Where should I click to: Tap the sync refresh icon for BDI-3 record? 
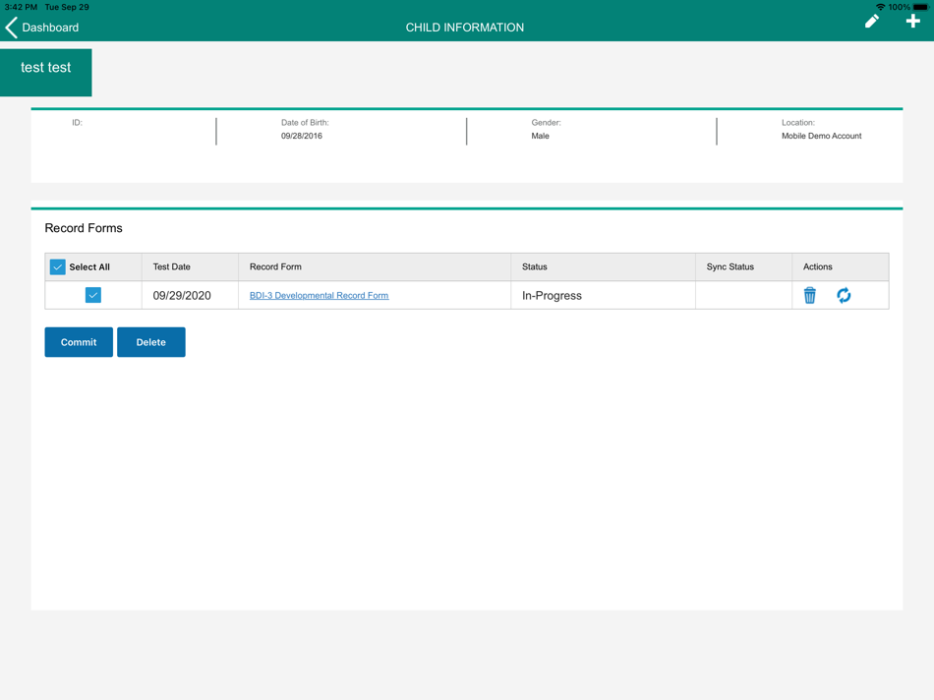(x=844, y=296)
